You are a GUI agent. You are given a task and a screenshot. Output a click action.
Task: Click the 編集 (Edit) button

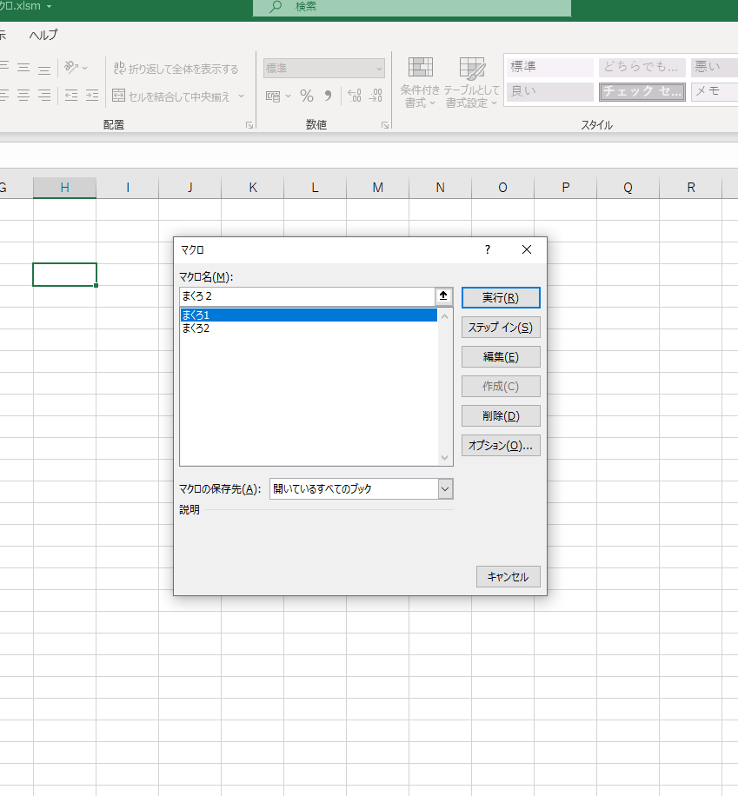click(x=500, y=356)
